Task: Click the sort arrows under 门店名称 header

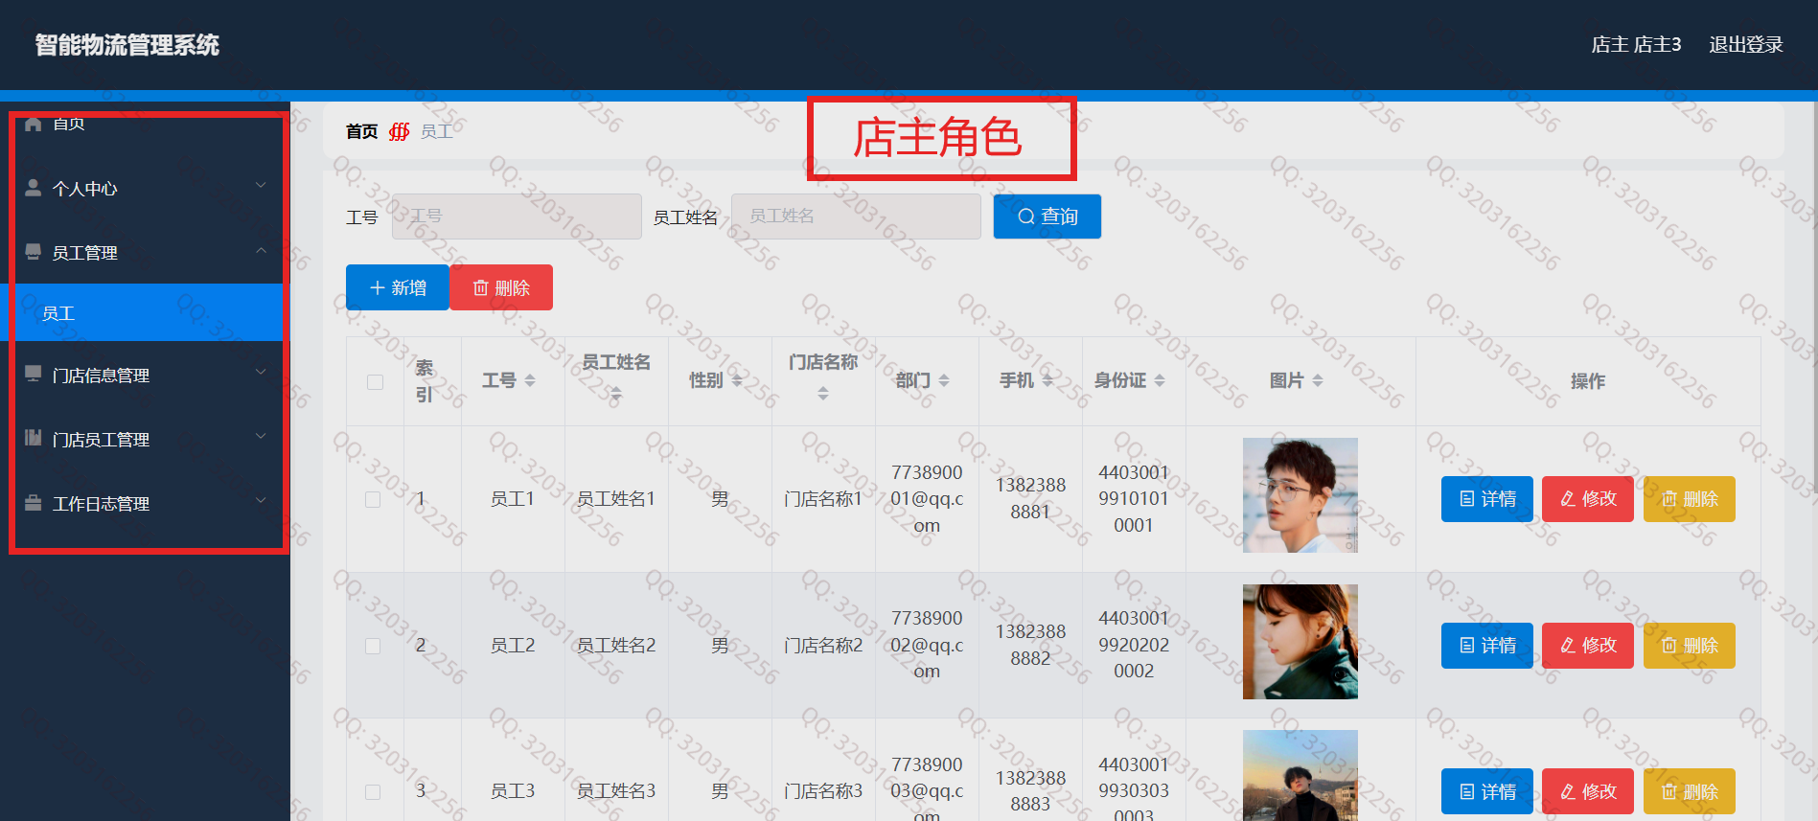Action: click(x=823, y=394)
